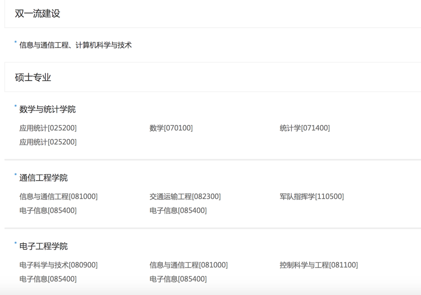
Task: Open the 通信工程学院 college heading
Action: point(43,178)
